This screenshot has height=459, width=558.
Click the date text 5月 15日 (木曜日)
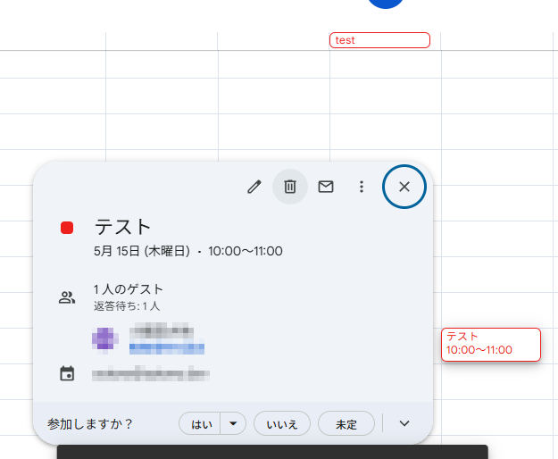click(142, 251)
